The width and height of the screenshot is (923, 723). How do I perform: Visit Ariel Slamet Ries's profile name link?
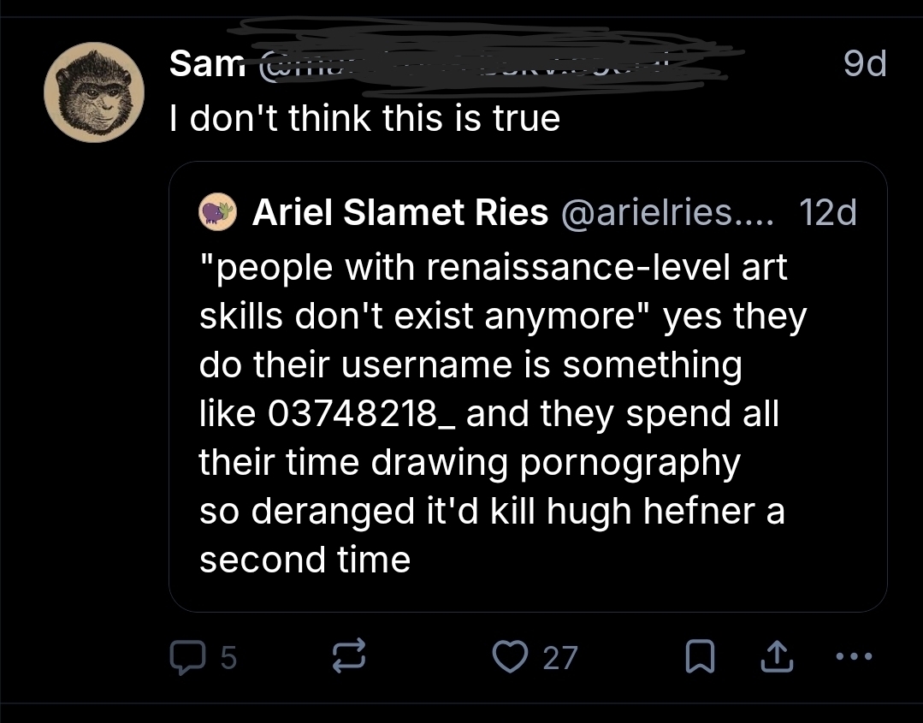tap(399, 212)
